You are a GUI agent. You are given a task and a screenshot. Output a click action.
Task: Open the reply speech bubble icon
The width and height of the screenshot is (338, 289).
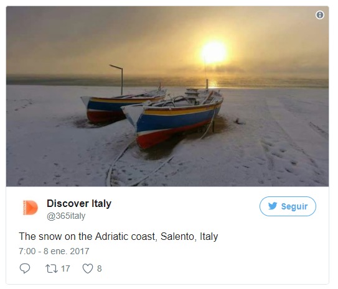point(25,268)
